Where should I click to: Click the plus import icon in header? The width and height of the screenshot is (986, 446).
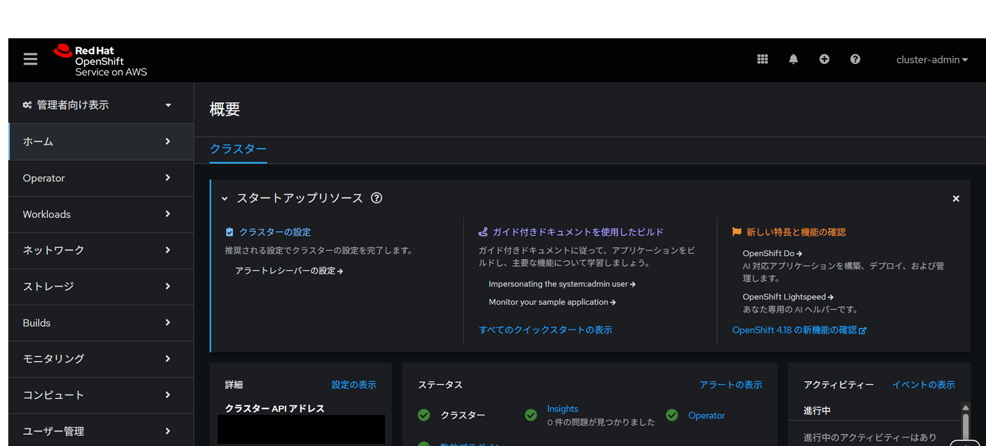pyautogui.click(x=824, y=60)
